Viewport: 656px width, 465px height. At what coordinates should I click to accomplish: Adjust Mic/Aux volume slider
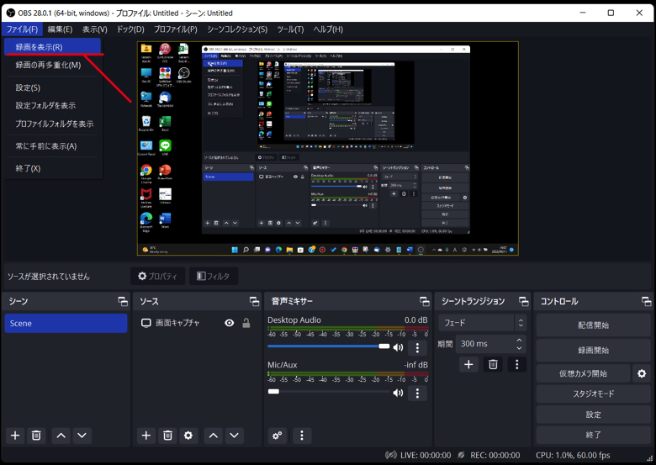point(329,391)
